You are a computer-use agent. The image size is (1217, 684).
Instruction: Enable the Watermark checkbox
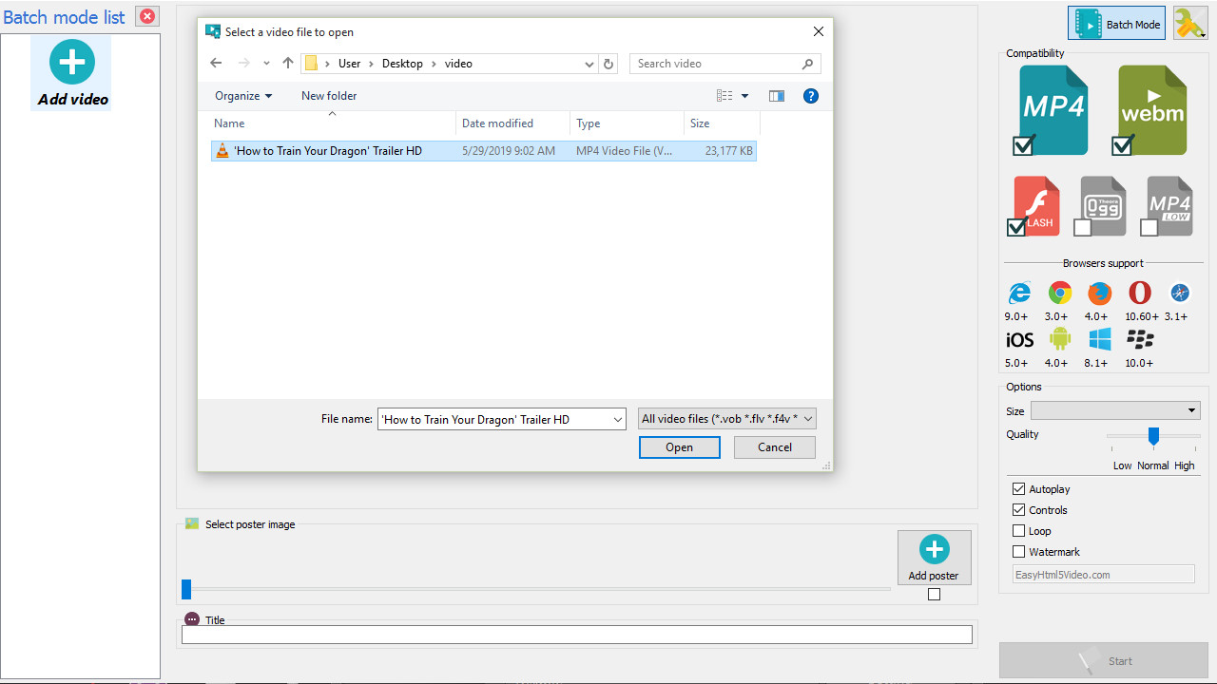[x=1019, y=552]
